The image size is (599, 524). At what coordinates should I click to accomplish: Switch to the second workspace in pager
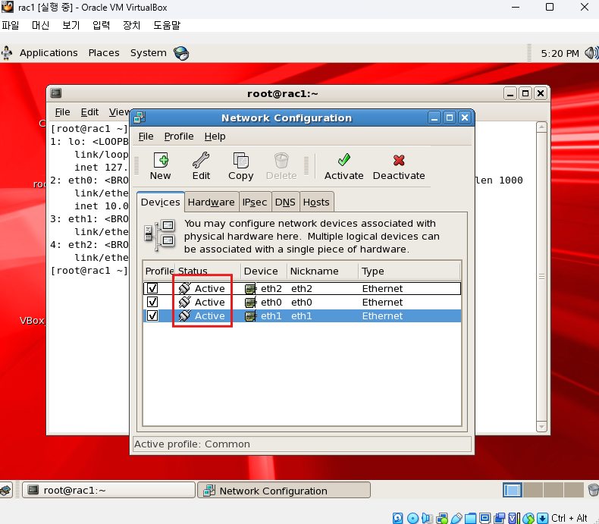533,490
